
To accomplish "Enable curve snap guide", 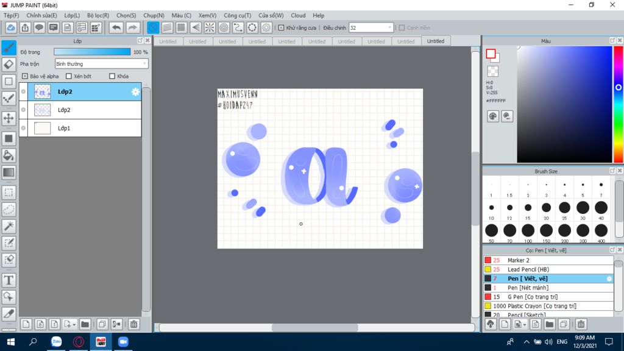I will pos(238,27).
